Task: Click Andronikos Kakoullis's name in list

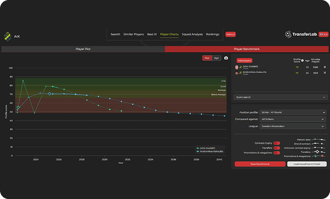Action: pyautogui.click(x=255, y=72)
